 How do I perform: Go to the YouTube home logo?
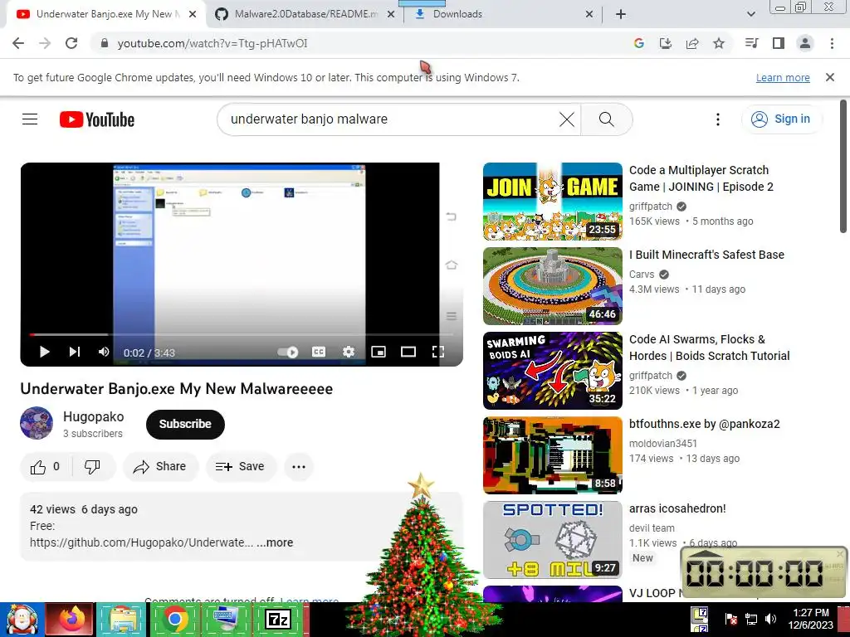pyautogui.click(x=97, y=119)
